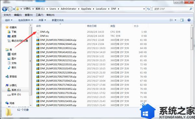Click the zip icon of DNF_DUMP20170916013231.zip

[38, 56]
